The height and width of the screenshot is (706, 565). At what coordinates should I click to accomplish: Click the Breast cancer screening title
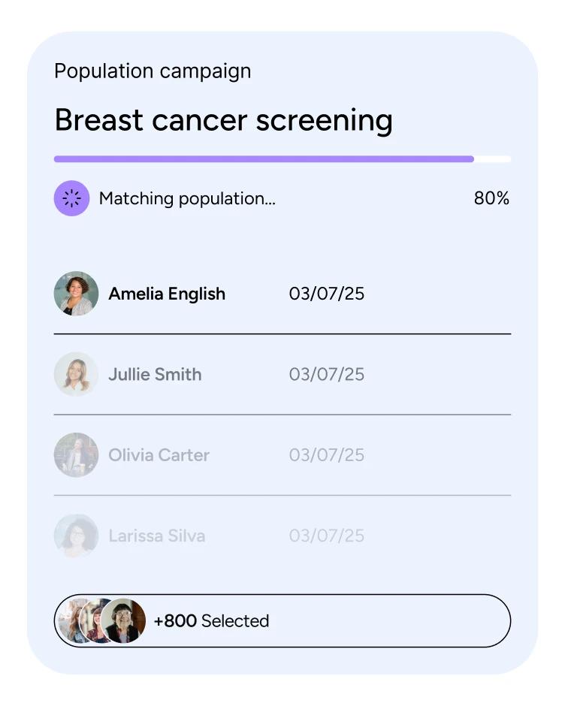click(x=223, y=121)
